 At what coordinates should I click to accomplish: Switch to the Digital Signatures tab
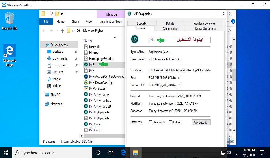point(205,29)
